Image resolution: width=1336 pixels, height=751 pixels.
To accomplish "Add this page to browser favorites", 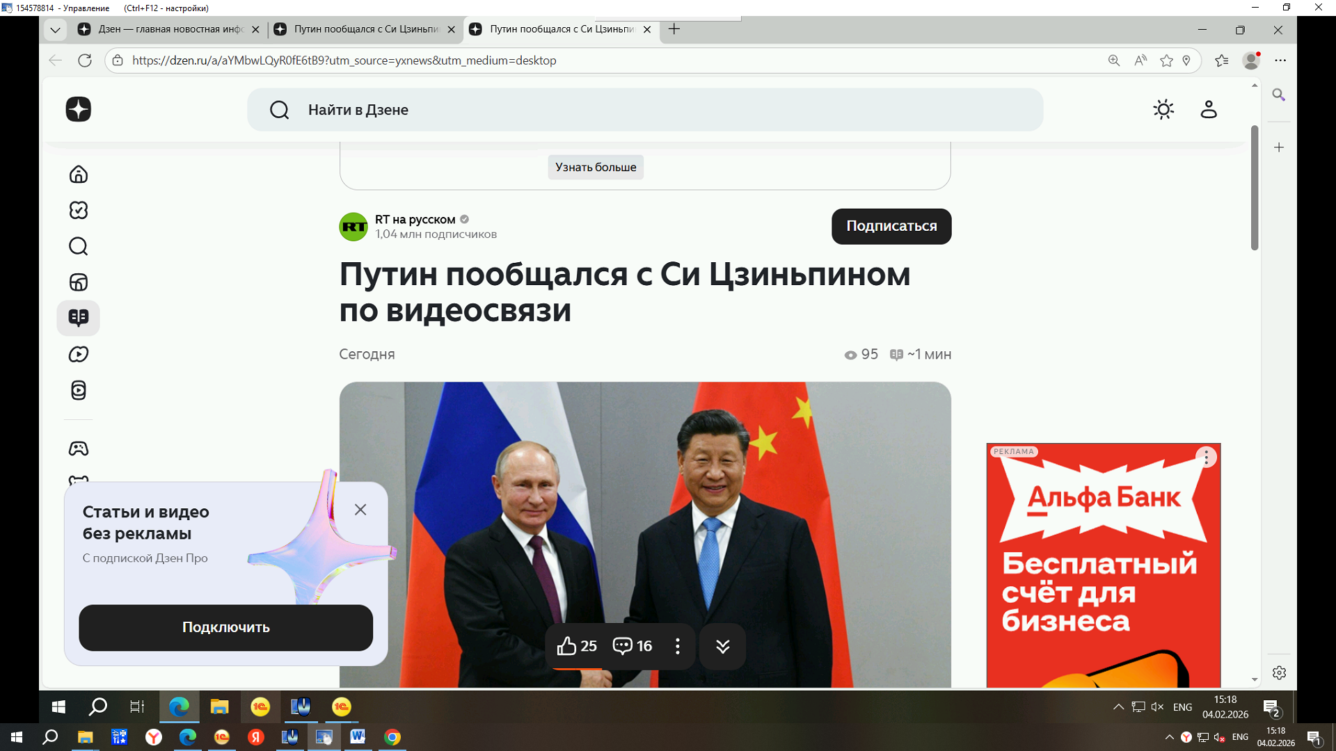I will point(1167,60).
